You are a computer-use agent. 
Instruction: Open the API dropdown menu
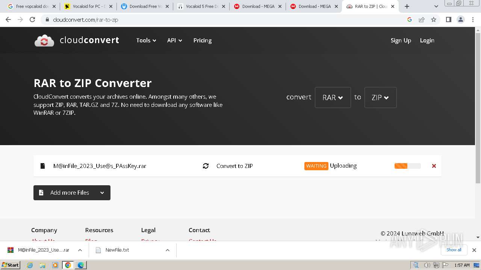pyautogui.click(x=175, y=40)
